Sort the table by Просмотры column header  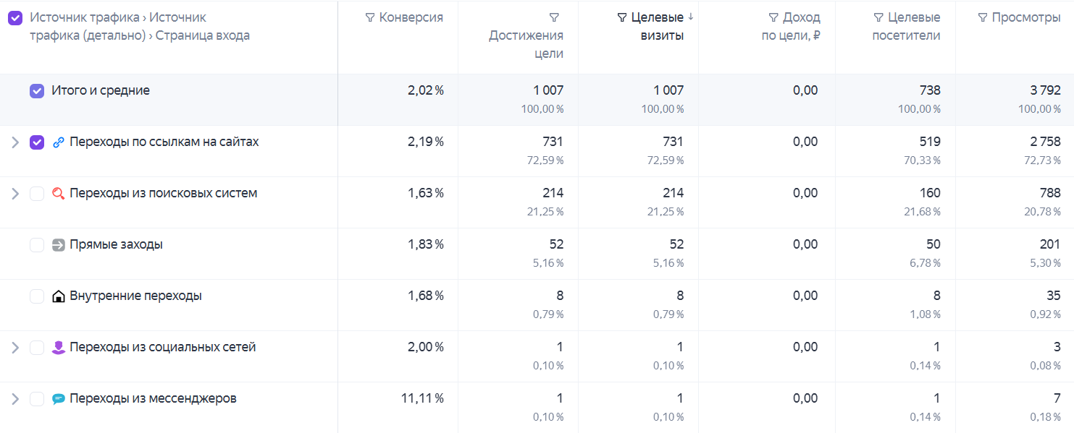pyautogui.click(x=1026, y=18)
